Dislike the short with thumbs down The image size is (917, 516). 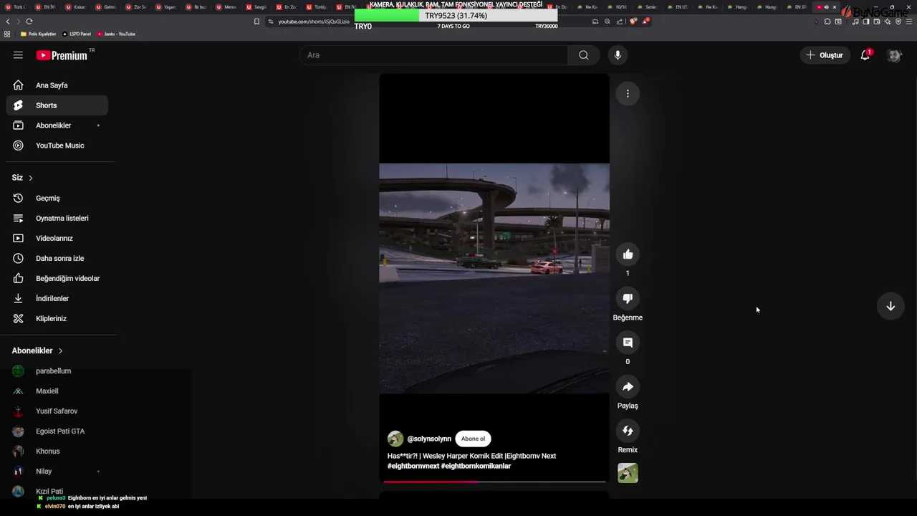[628, 298]
